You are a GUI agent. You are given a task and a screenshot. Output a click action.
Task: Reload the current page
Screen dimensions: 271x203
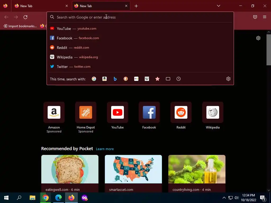tap(25, 17)
